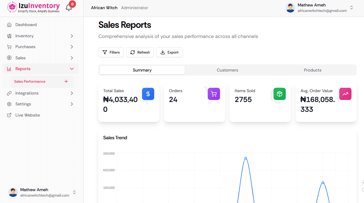Screen dimensions: 364x203
Task: Open the notifications bell
Action: (69, 7)
